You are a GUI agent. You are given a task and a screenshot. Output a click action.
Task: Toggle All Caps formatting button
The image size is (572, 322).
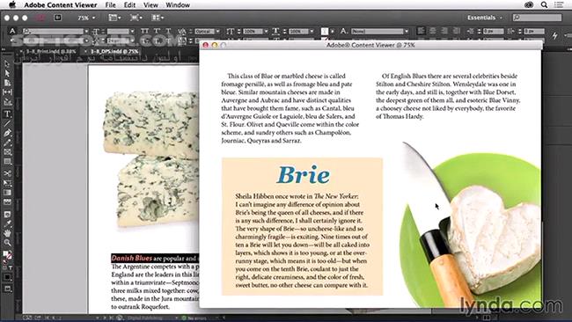(x=145, y=32)
